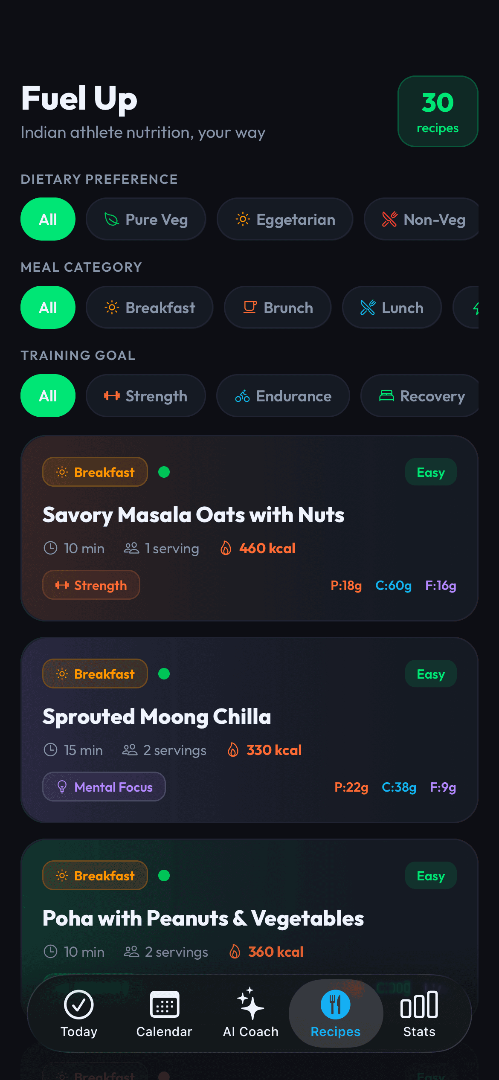Open Savory Masala Oats with Nuts recipe
Image resolution: width=499 pixels, height=1080 pixels.
(194, 515)
